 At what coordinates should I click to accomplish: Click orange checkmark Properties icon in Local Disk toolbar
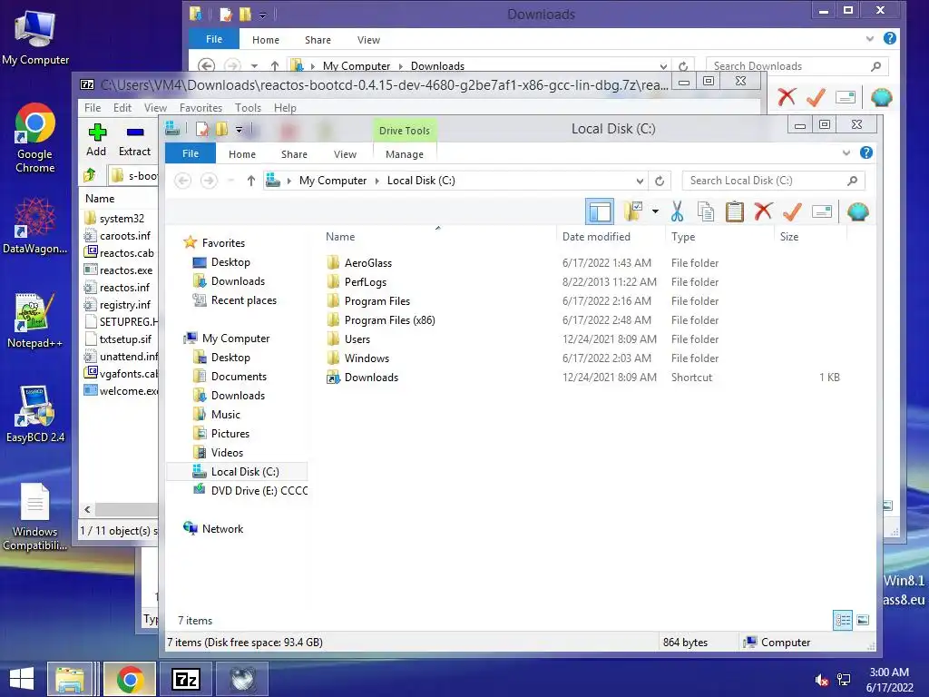coord(792,211)
